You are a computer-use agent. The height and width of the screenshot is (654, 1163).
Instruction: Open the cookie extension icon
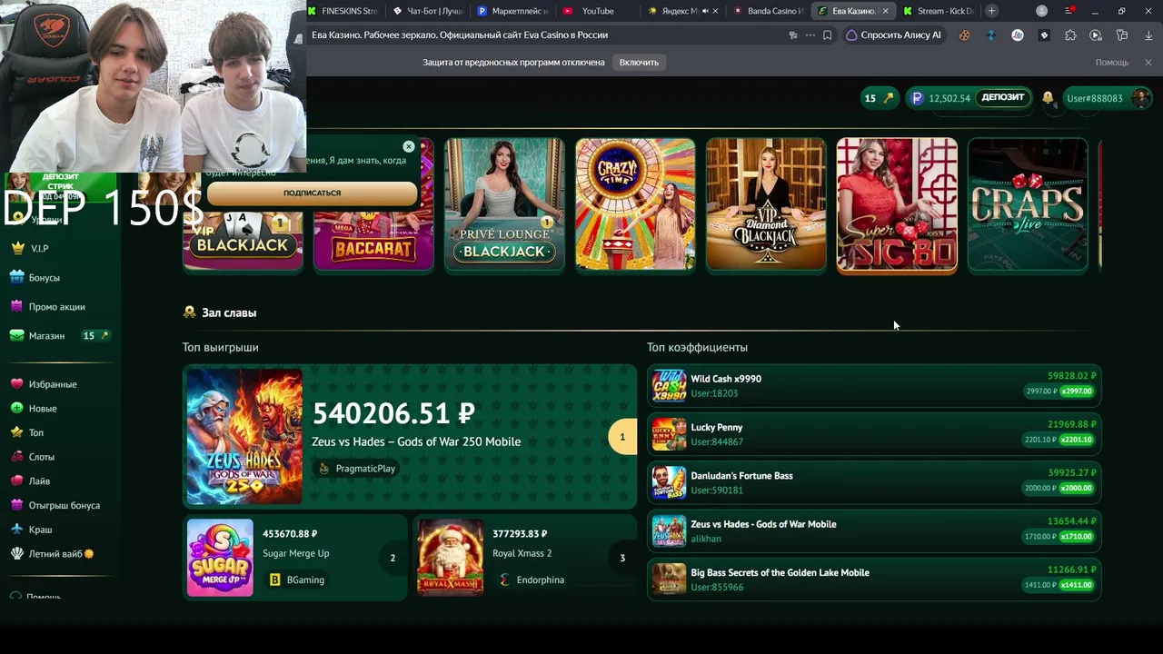(x=965, y=35)
